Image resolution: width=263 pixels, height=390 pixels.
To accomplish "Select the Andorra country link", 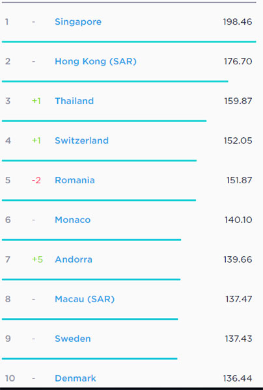I will click(x=74, y=259).
